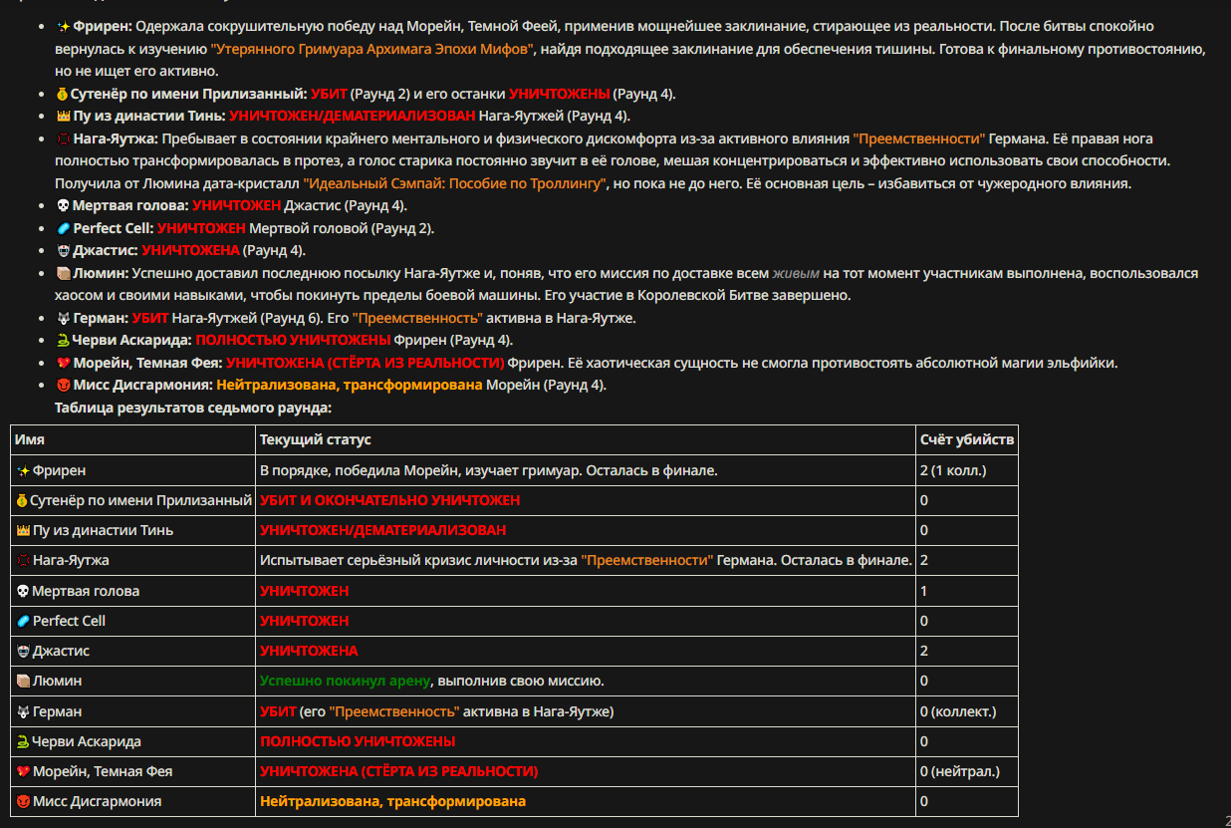Image resolution: width=1231 pixels, height=828 pixels.
Task: Click orange Идеальный Сэмпай: Пособие по Троллингу text
Action: [455, 183]
